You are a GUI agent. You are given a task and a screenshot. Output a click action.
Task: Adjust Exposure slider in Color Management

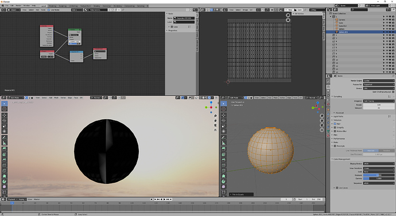[x=379, y=175]
